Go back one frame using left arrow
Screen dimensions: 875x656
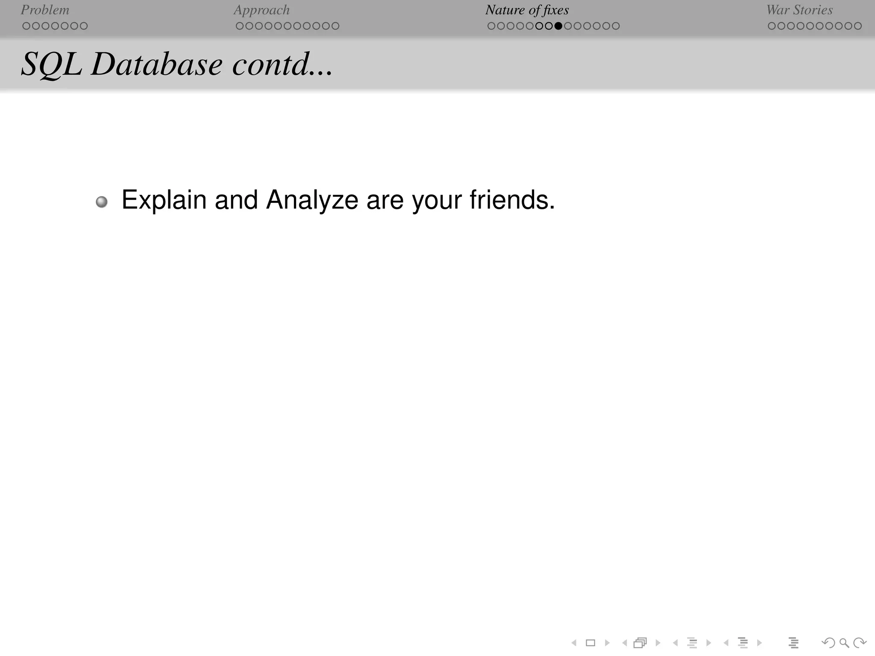pyautogui.click(x=625, y=643)
